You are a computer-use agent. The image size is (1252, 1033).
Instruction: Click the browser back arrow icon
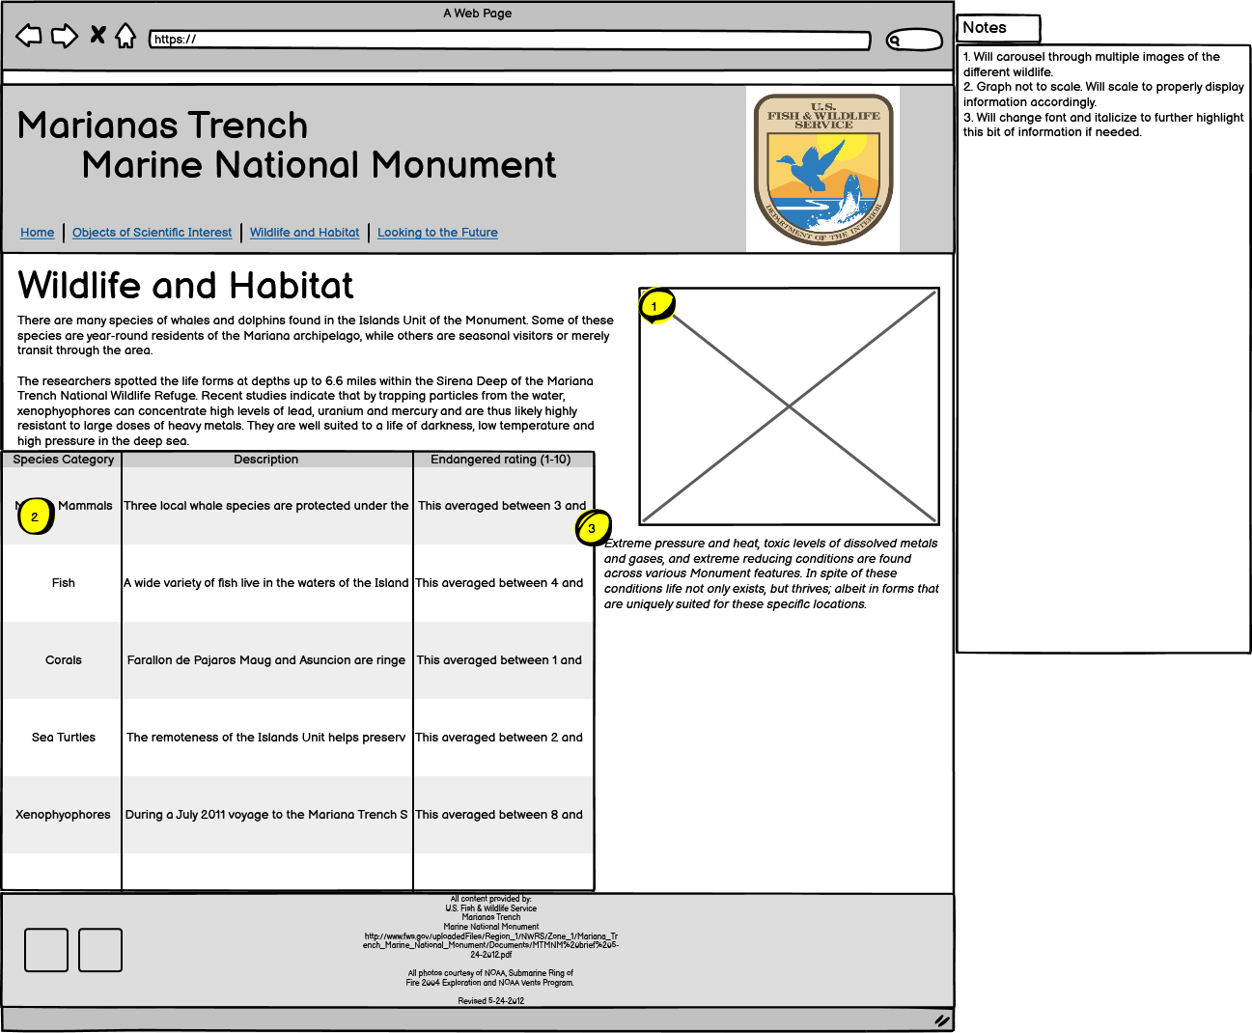click(x=28, y=35)
